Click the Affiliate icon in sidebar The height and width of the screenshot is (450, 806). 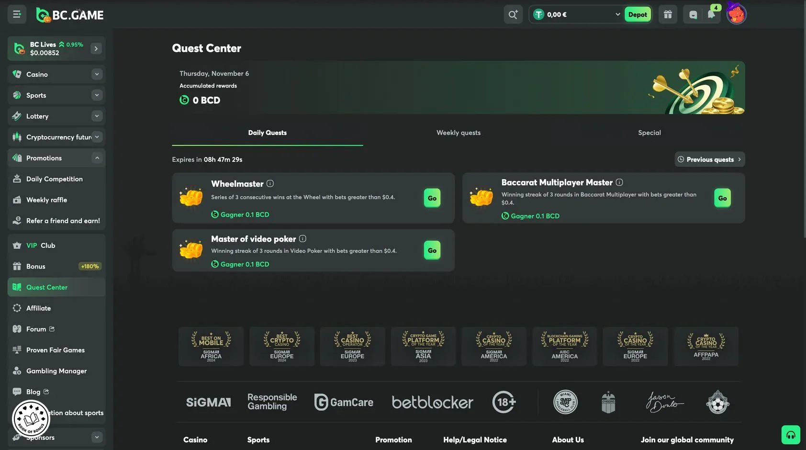point(17,308)
